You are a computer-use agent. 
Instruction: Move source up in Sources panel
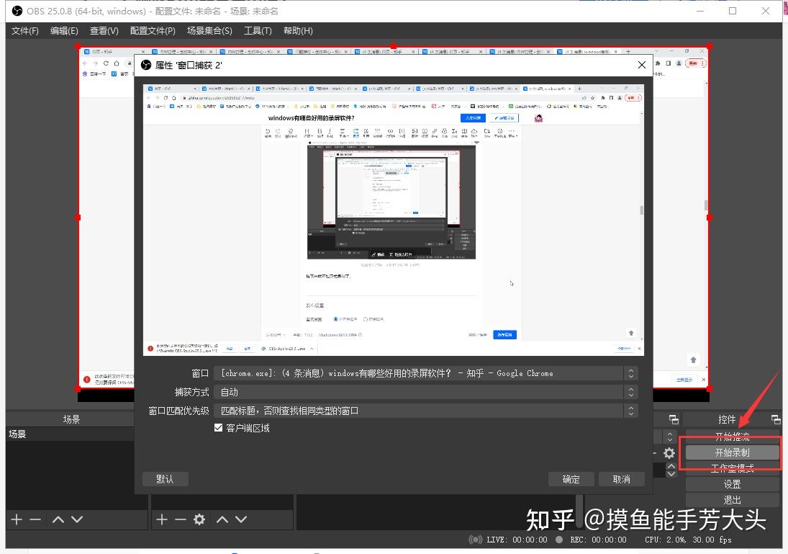[x=222, y=519]
